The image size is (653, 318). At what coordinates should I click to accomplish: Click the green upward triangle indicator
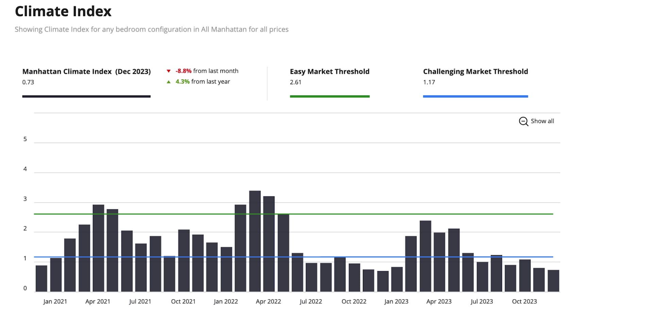pyautogui.click(x=168, y=82)
